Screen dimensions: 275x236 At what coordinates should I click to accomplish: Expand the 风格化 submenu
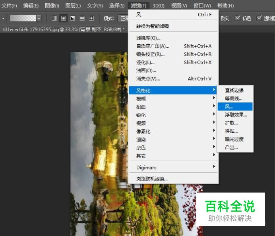pyautogui.click(x=173, y=90)
